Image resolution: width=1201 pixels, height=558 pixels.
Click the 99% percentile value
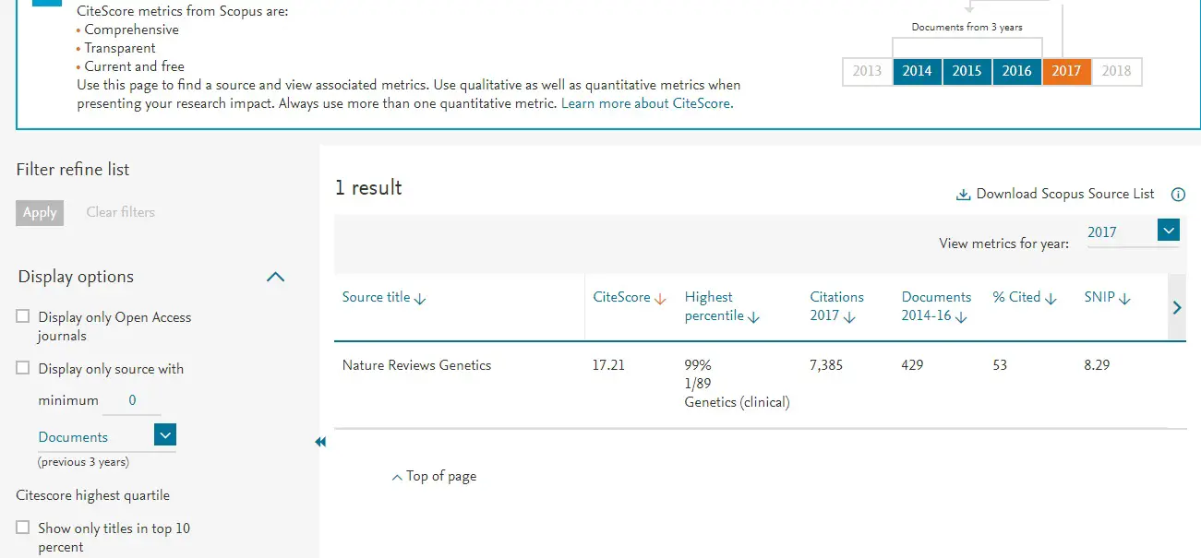coord(698,365)
